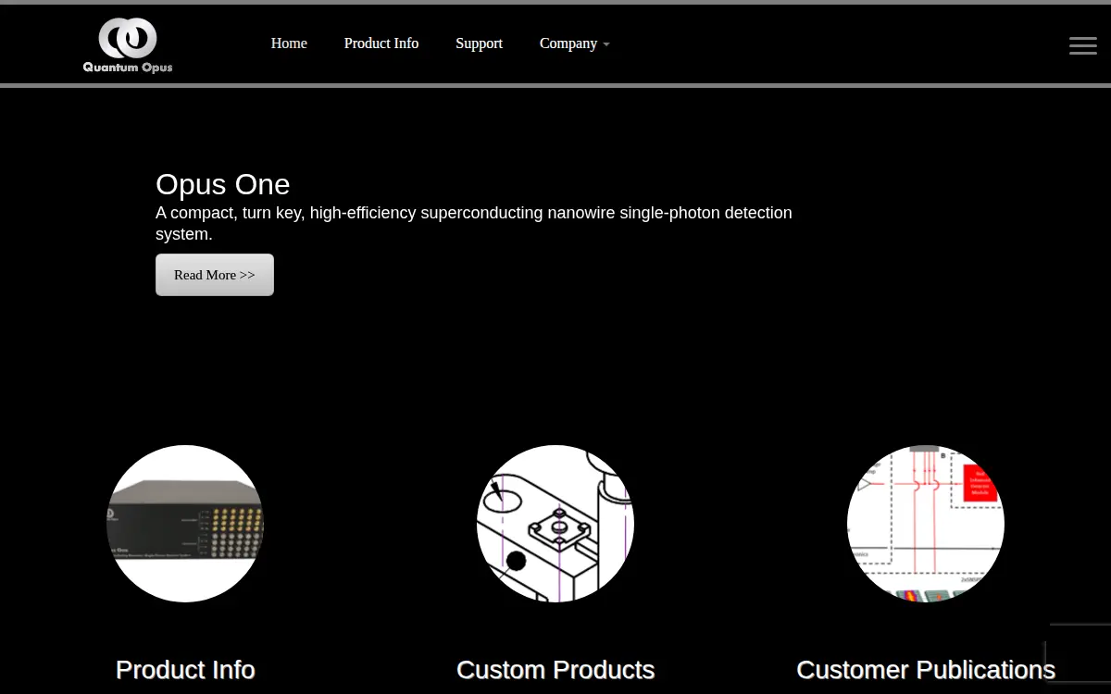Click the Opus One slide title
Screen dimensions: 1111x694
tap(223, 184)
